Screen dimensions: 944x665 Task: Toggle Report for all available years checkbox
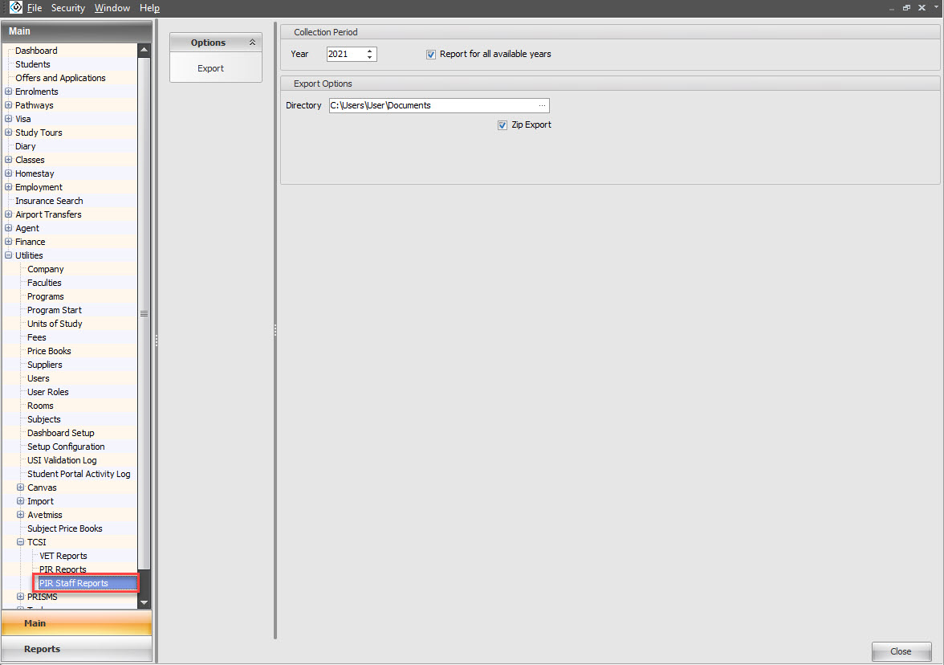point(431,55)
